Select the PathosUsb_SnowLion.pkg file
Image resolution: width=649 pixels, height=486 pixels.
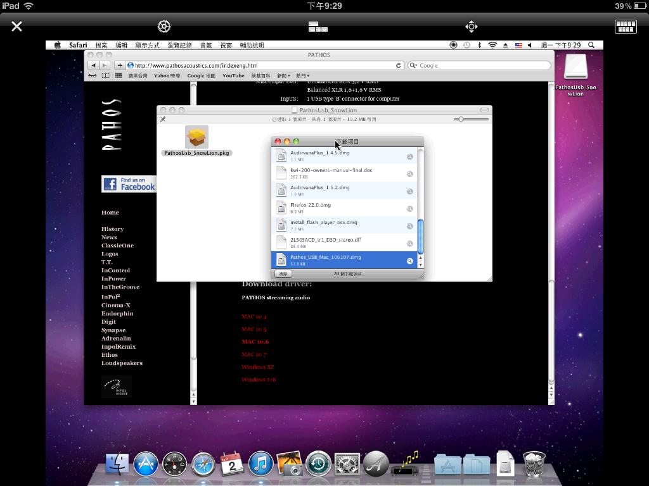[196, 141]
